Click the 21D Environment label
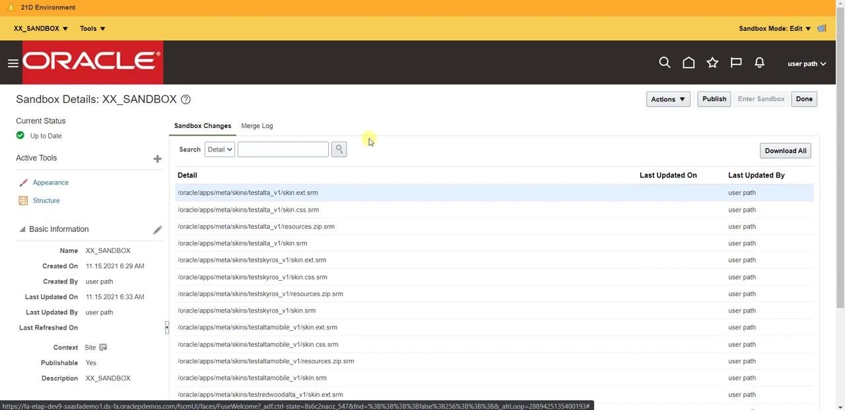The width and height of the screenshot is (845, 410). click(48, 7)
